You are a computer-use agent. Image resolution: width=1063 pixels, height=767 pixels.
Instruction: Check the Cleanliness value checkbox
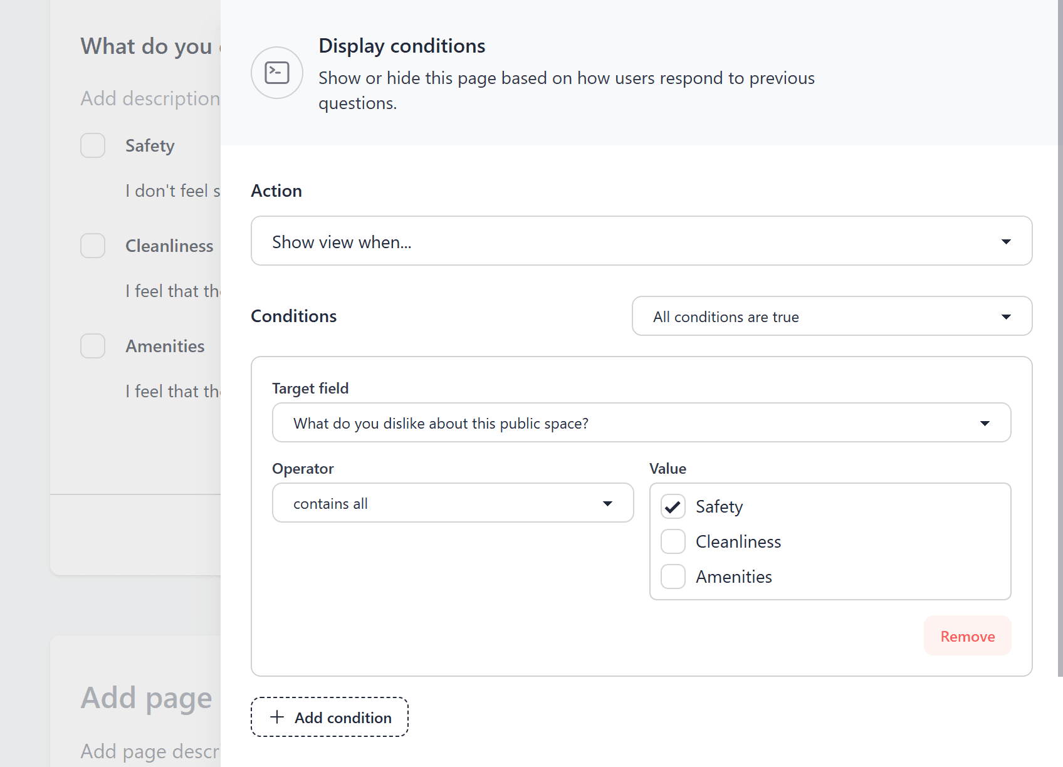point(673,541)
